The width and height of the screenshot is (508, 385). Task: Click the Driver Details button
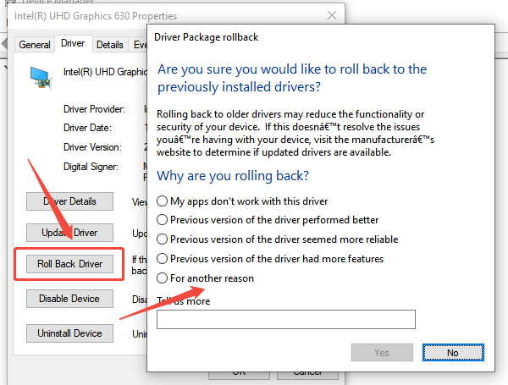click(69, 201)
